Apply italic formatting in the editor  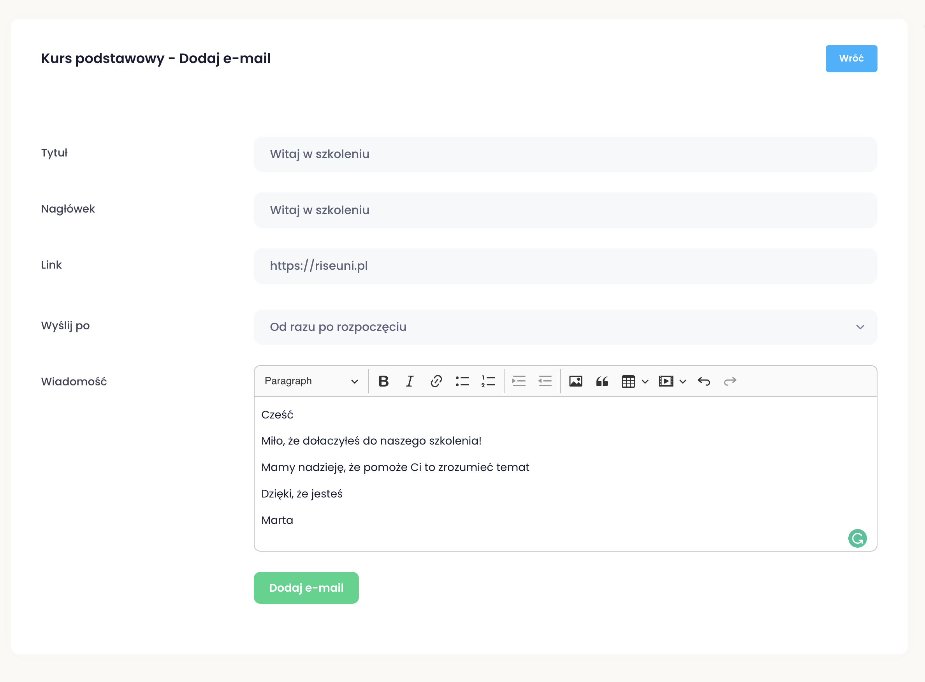[x=410, y=381]
